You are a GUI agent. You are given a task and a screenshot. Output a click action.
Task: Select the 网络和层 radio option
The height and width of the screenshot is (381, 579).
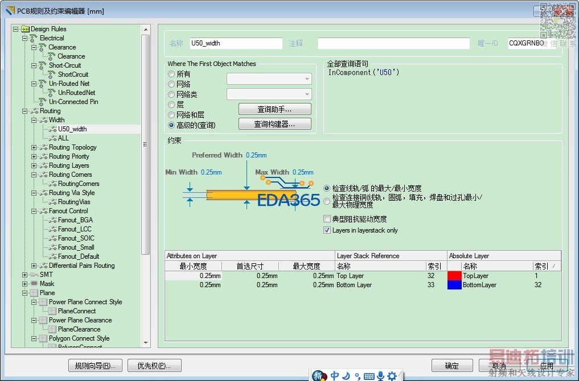[x=171, y=115]
